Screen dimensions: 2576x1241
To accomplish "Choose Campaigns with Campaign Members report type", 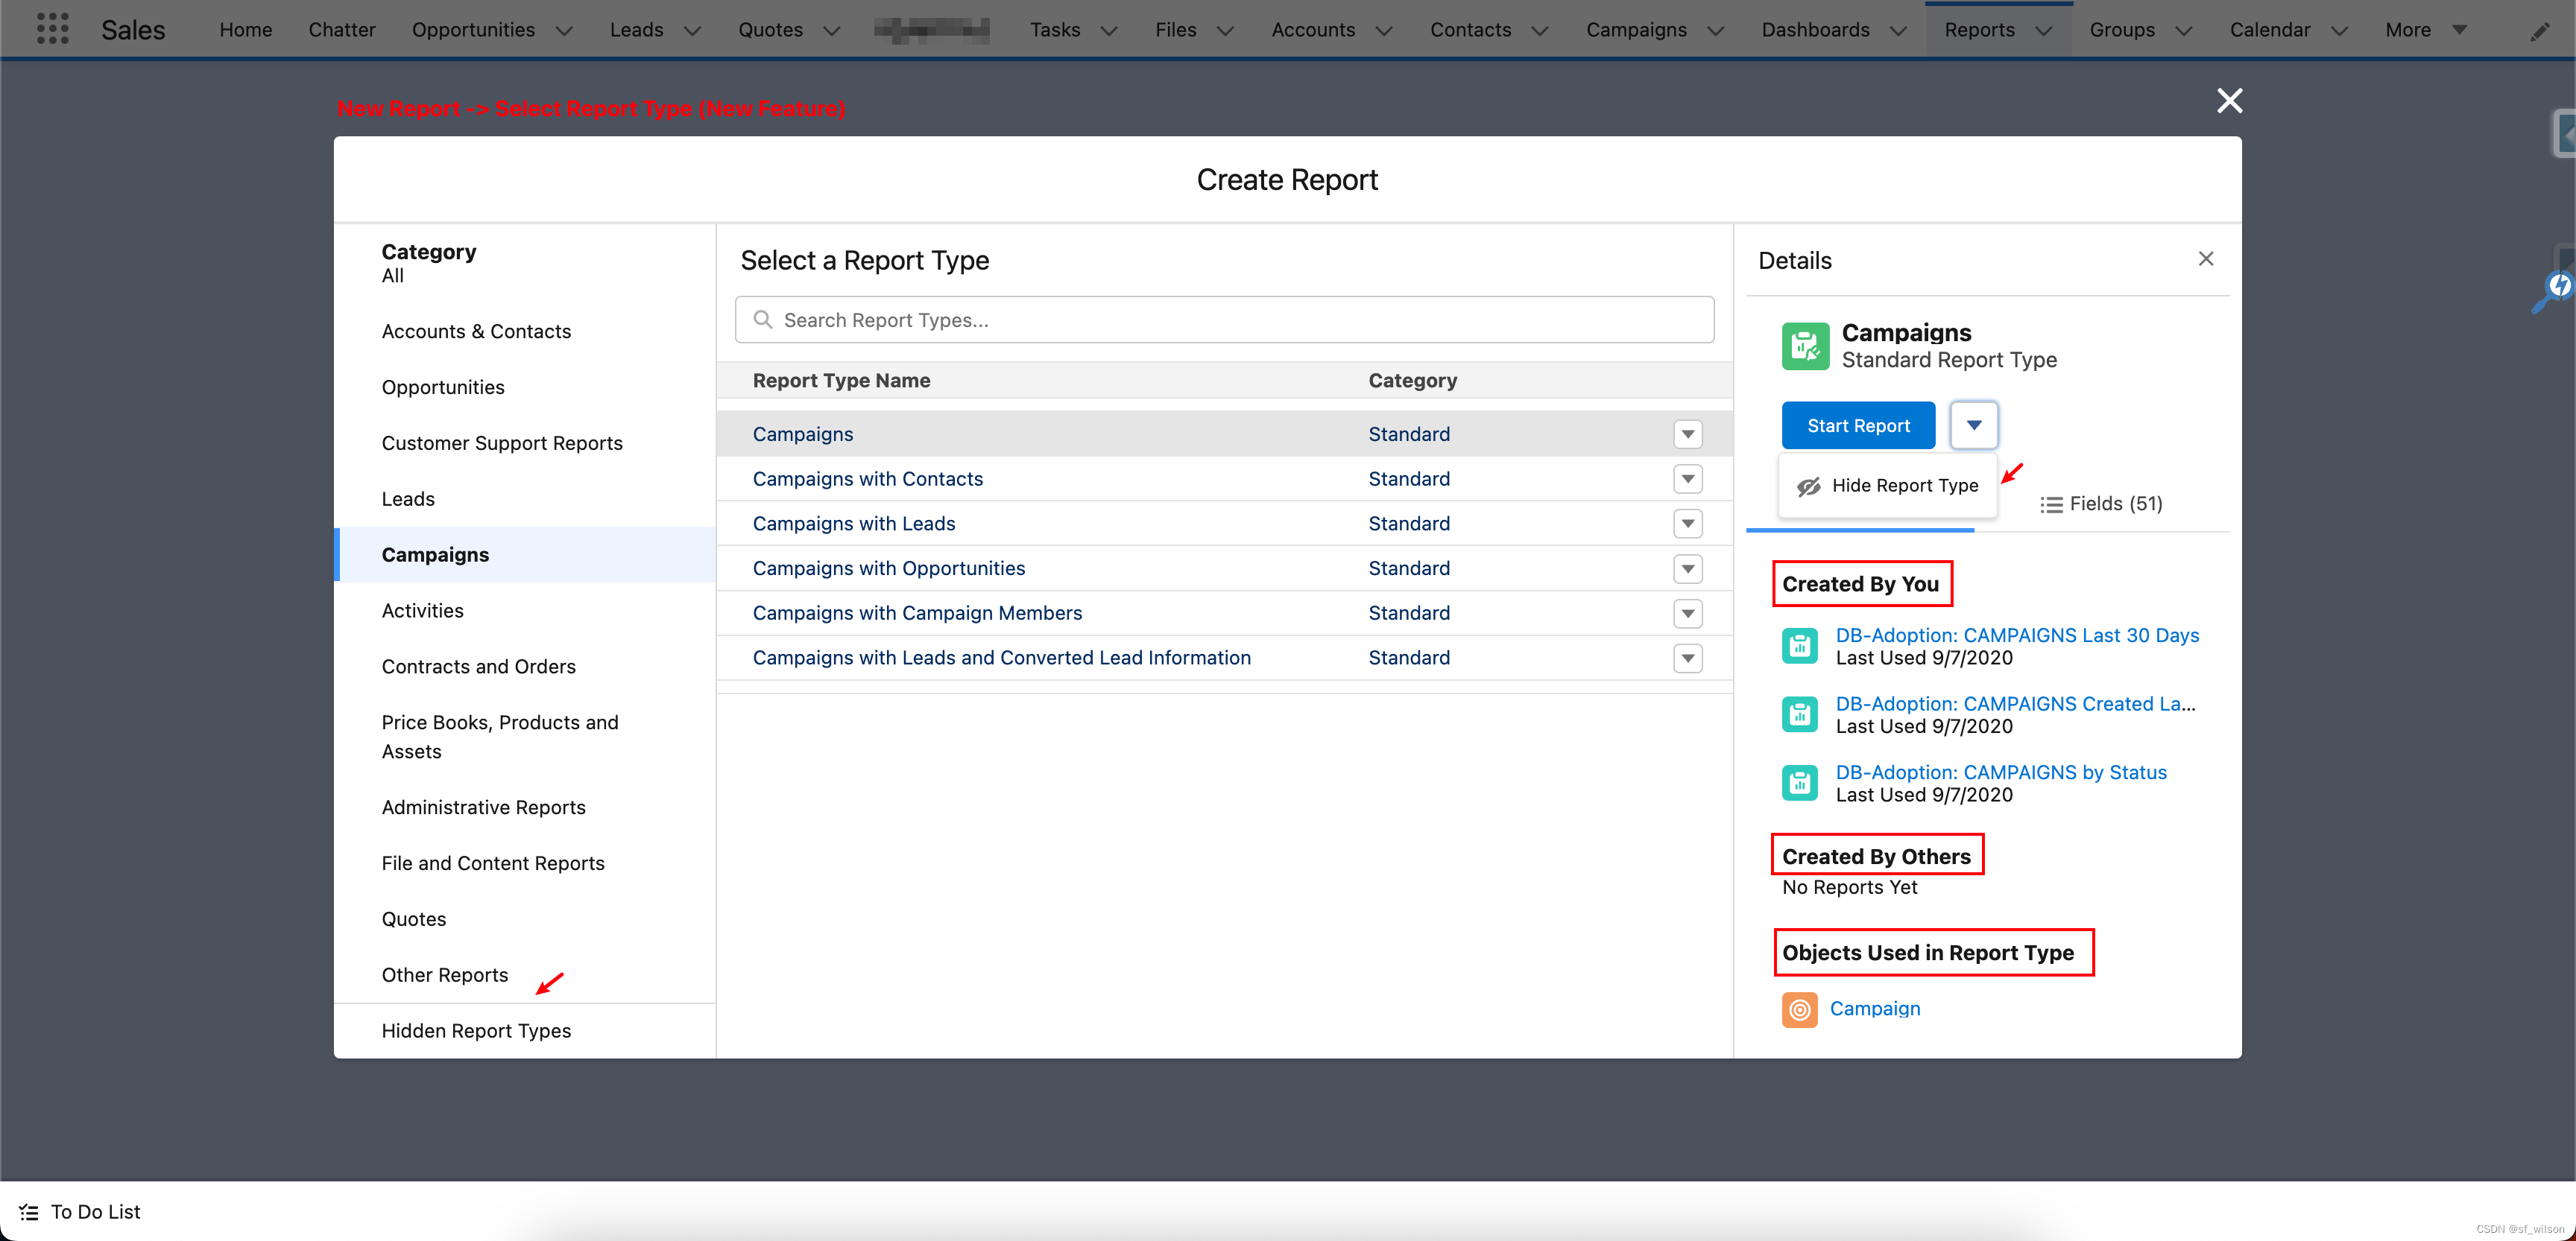I will pyautogui.click(x=917, y=614).
